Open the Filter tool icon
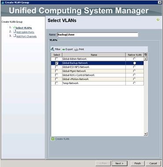Viewport: 163px width, 167px height. tap(52, 49)
